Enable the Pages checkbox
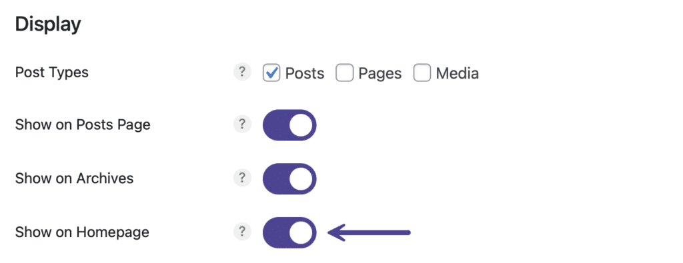The height and width of the screenshot is (263, 683). coord(345,73)
